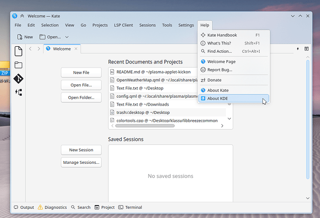The image size is (320, 218).
Task: Click welcome page scroll down arrow
Action: coord(308,198)
